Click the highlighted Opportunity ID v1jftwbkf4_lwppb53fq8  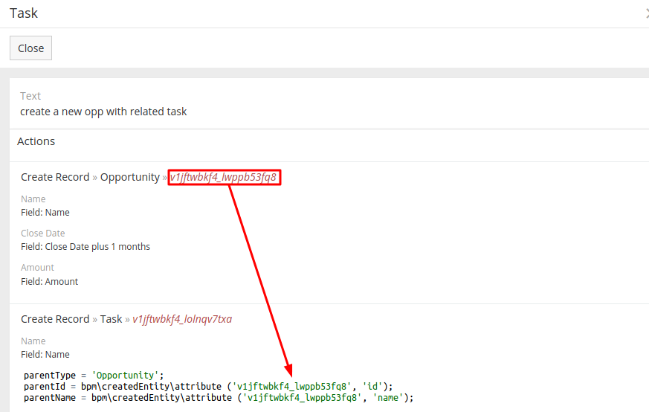pos(224,177)
